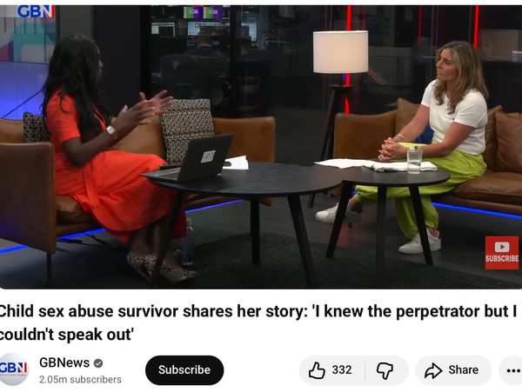Click the woman in the orange dress
This screenshot has height=392, width=522.
tap(110, 156)
